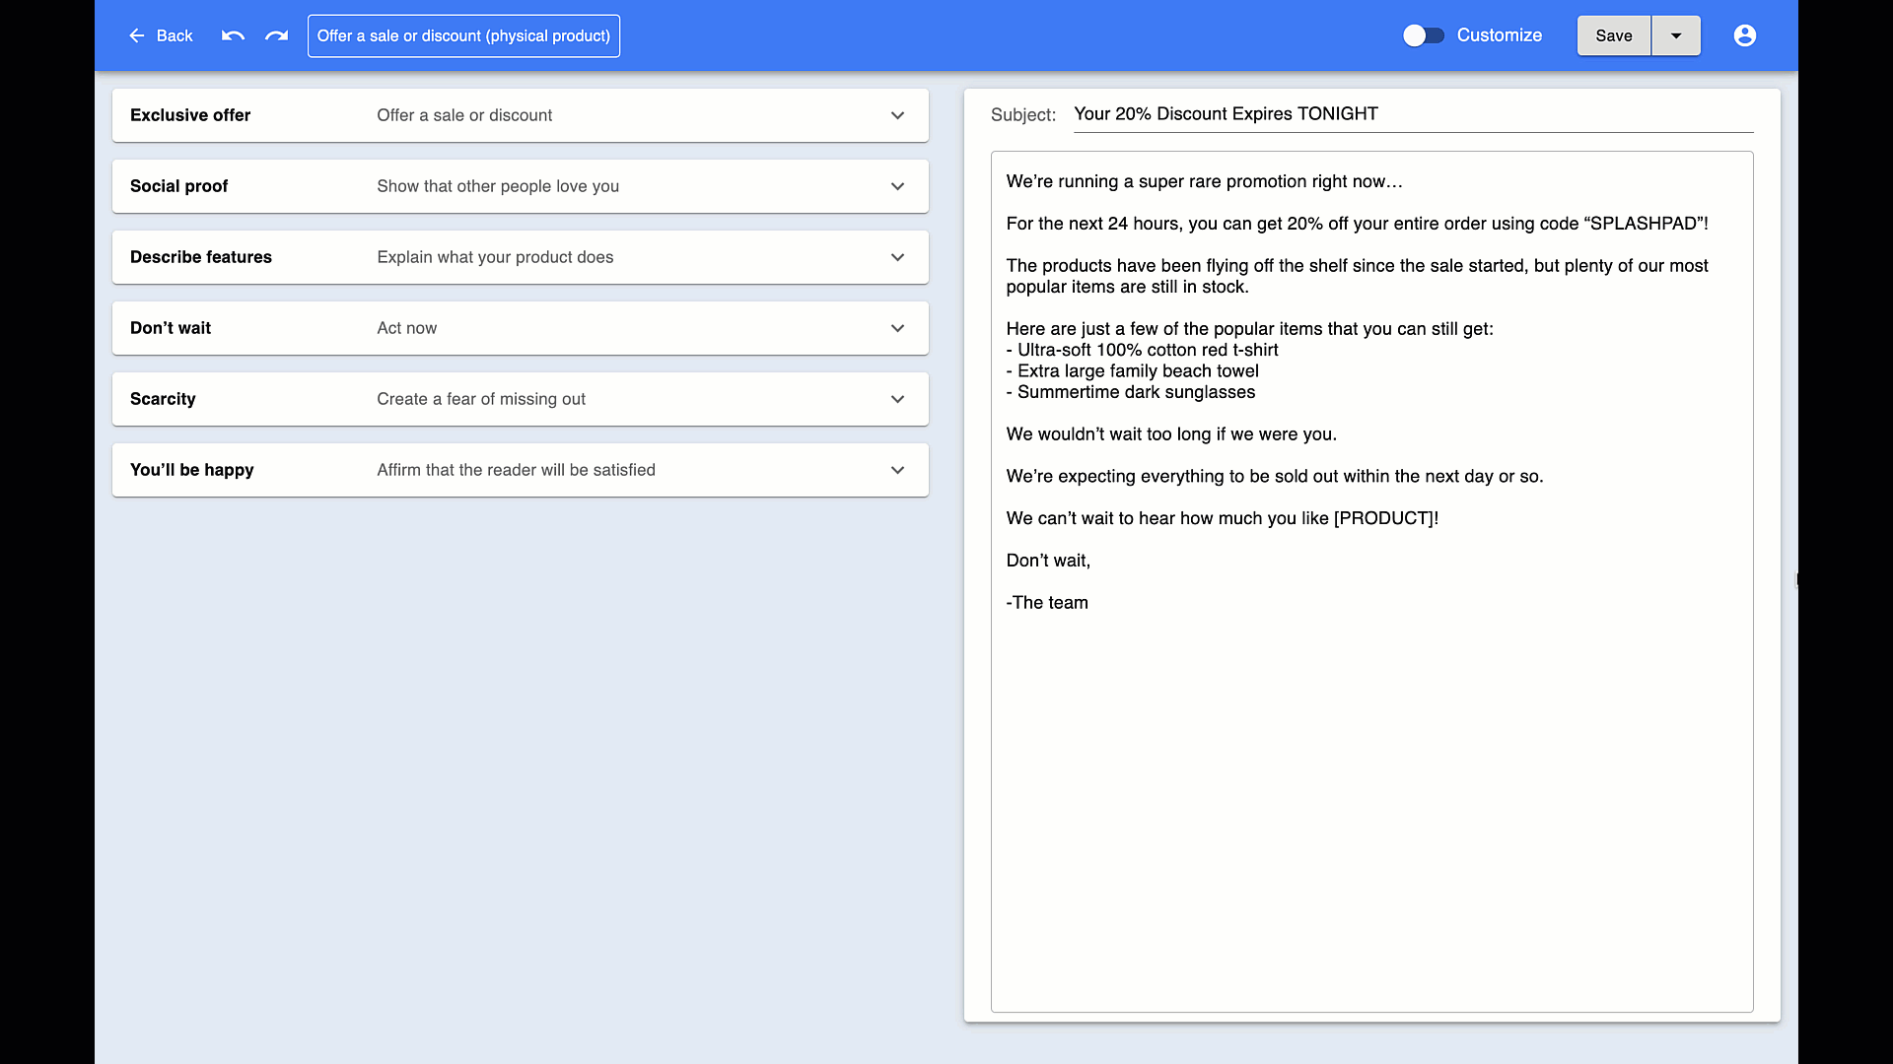Expand the Describe features section
Screen dimensions: 1893x1064
tap(897, 257)
